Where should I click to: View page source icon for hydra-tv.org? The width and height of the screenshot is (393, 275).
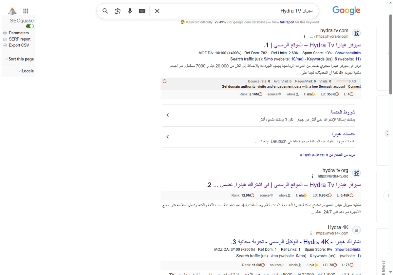(266, 195)
